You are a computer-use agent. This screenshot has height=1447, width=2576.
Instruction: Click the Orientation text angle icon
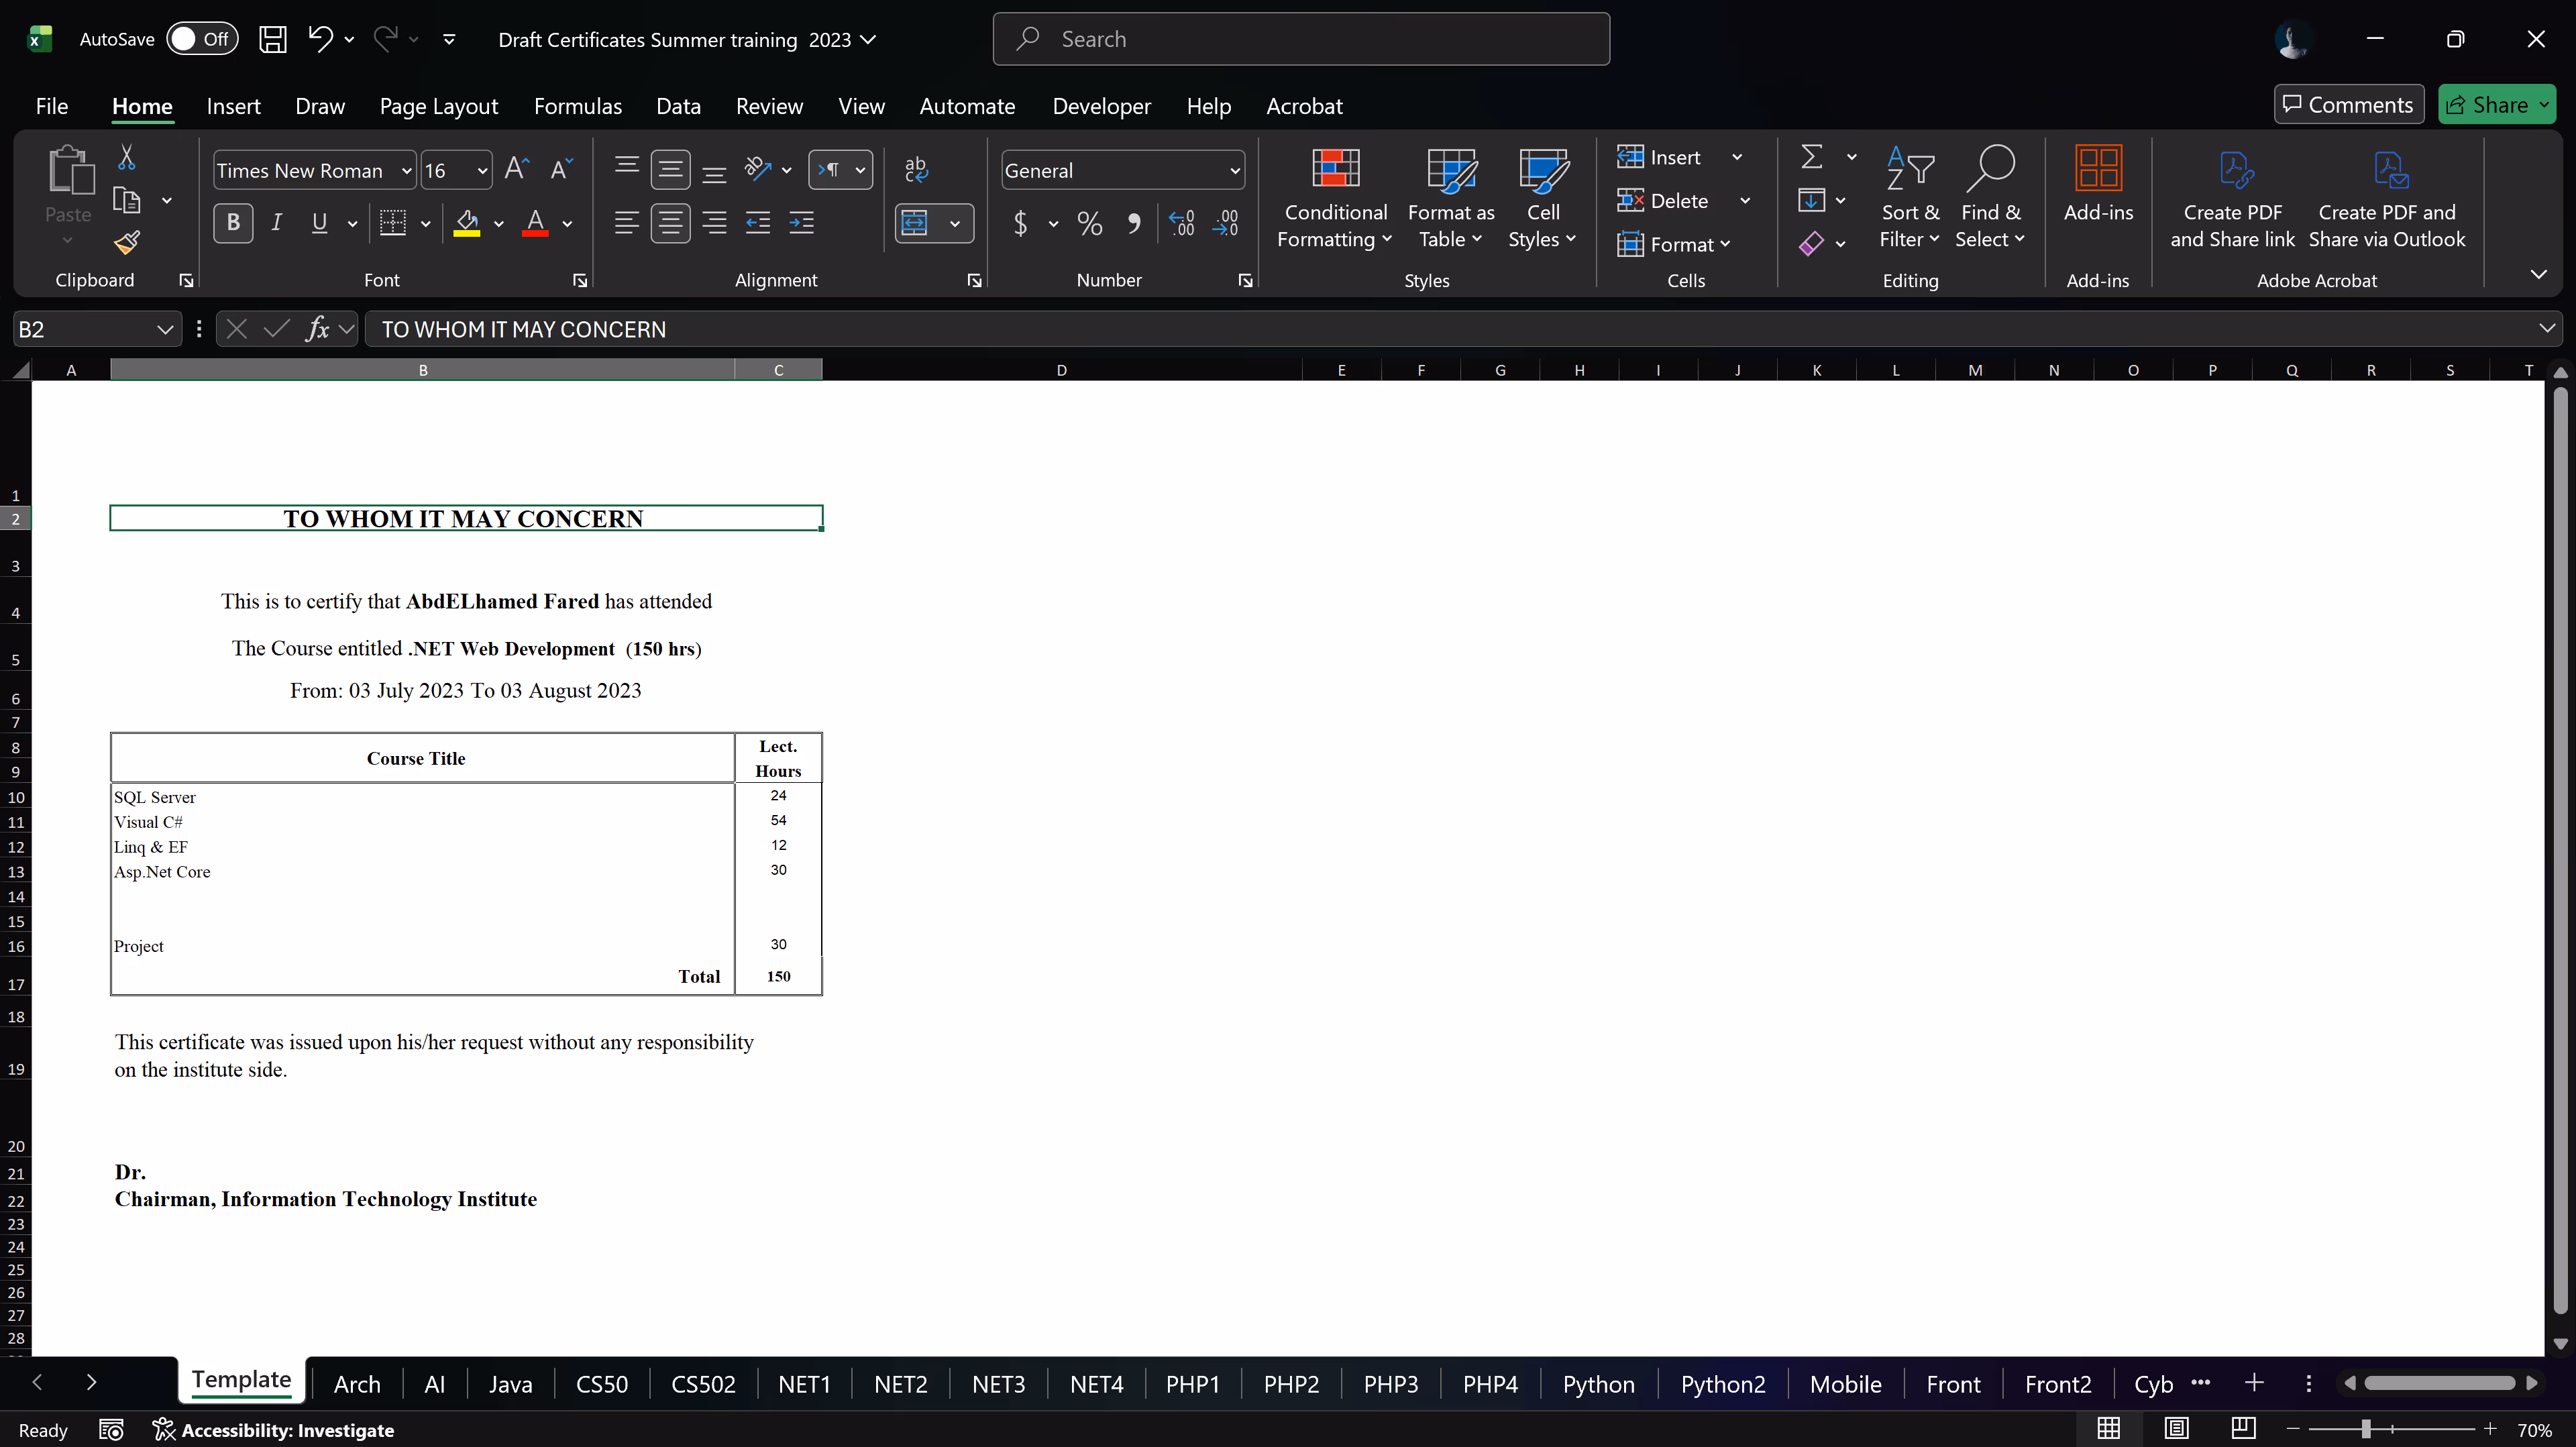(x=758, y=169)
